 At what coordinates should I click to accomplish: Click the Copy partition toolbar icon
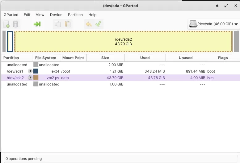[x=57, y=24]
